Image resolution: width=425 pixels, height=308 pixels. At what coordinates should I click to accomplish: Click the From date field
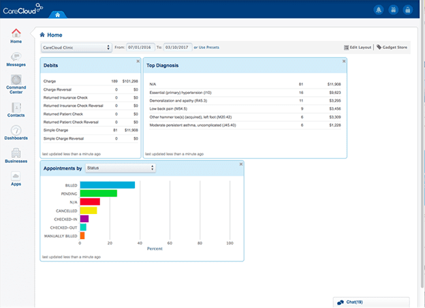[x=142, y=48]
